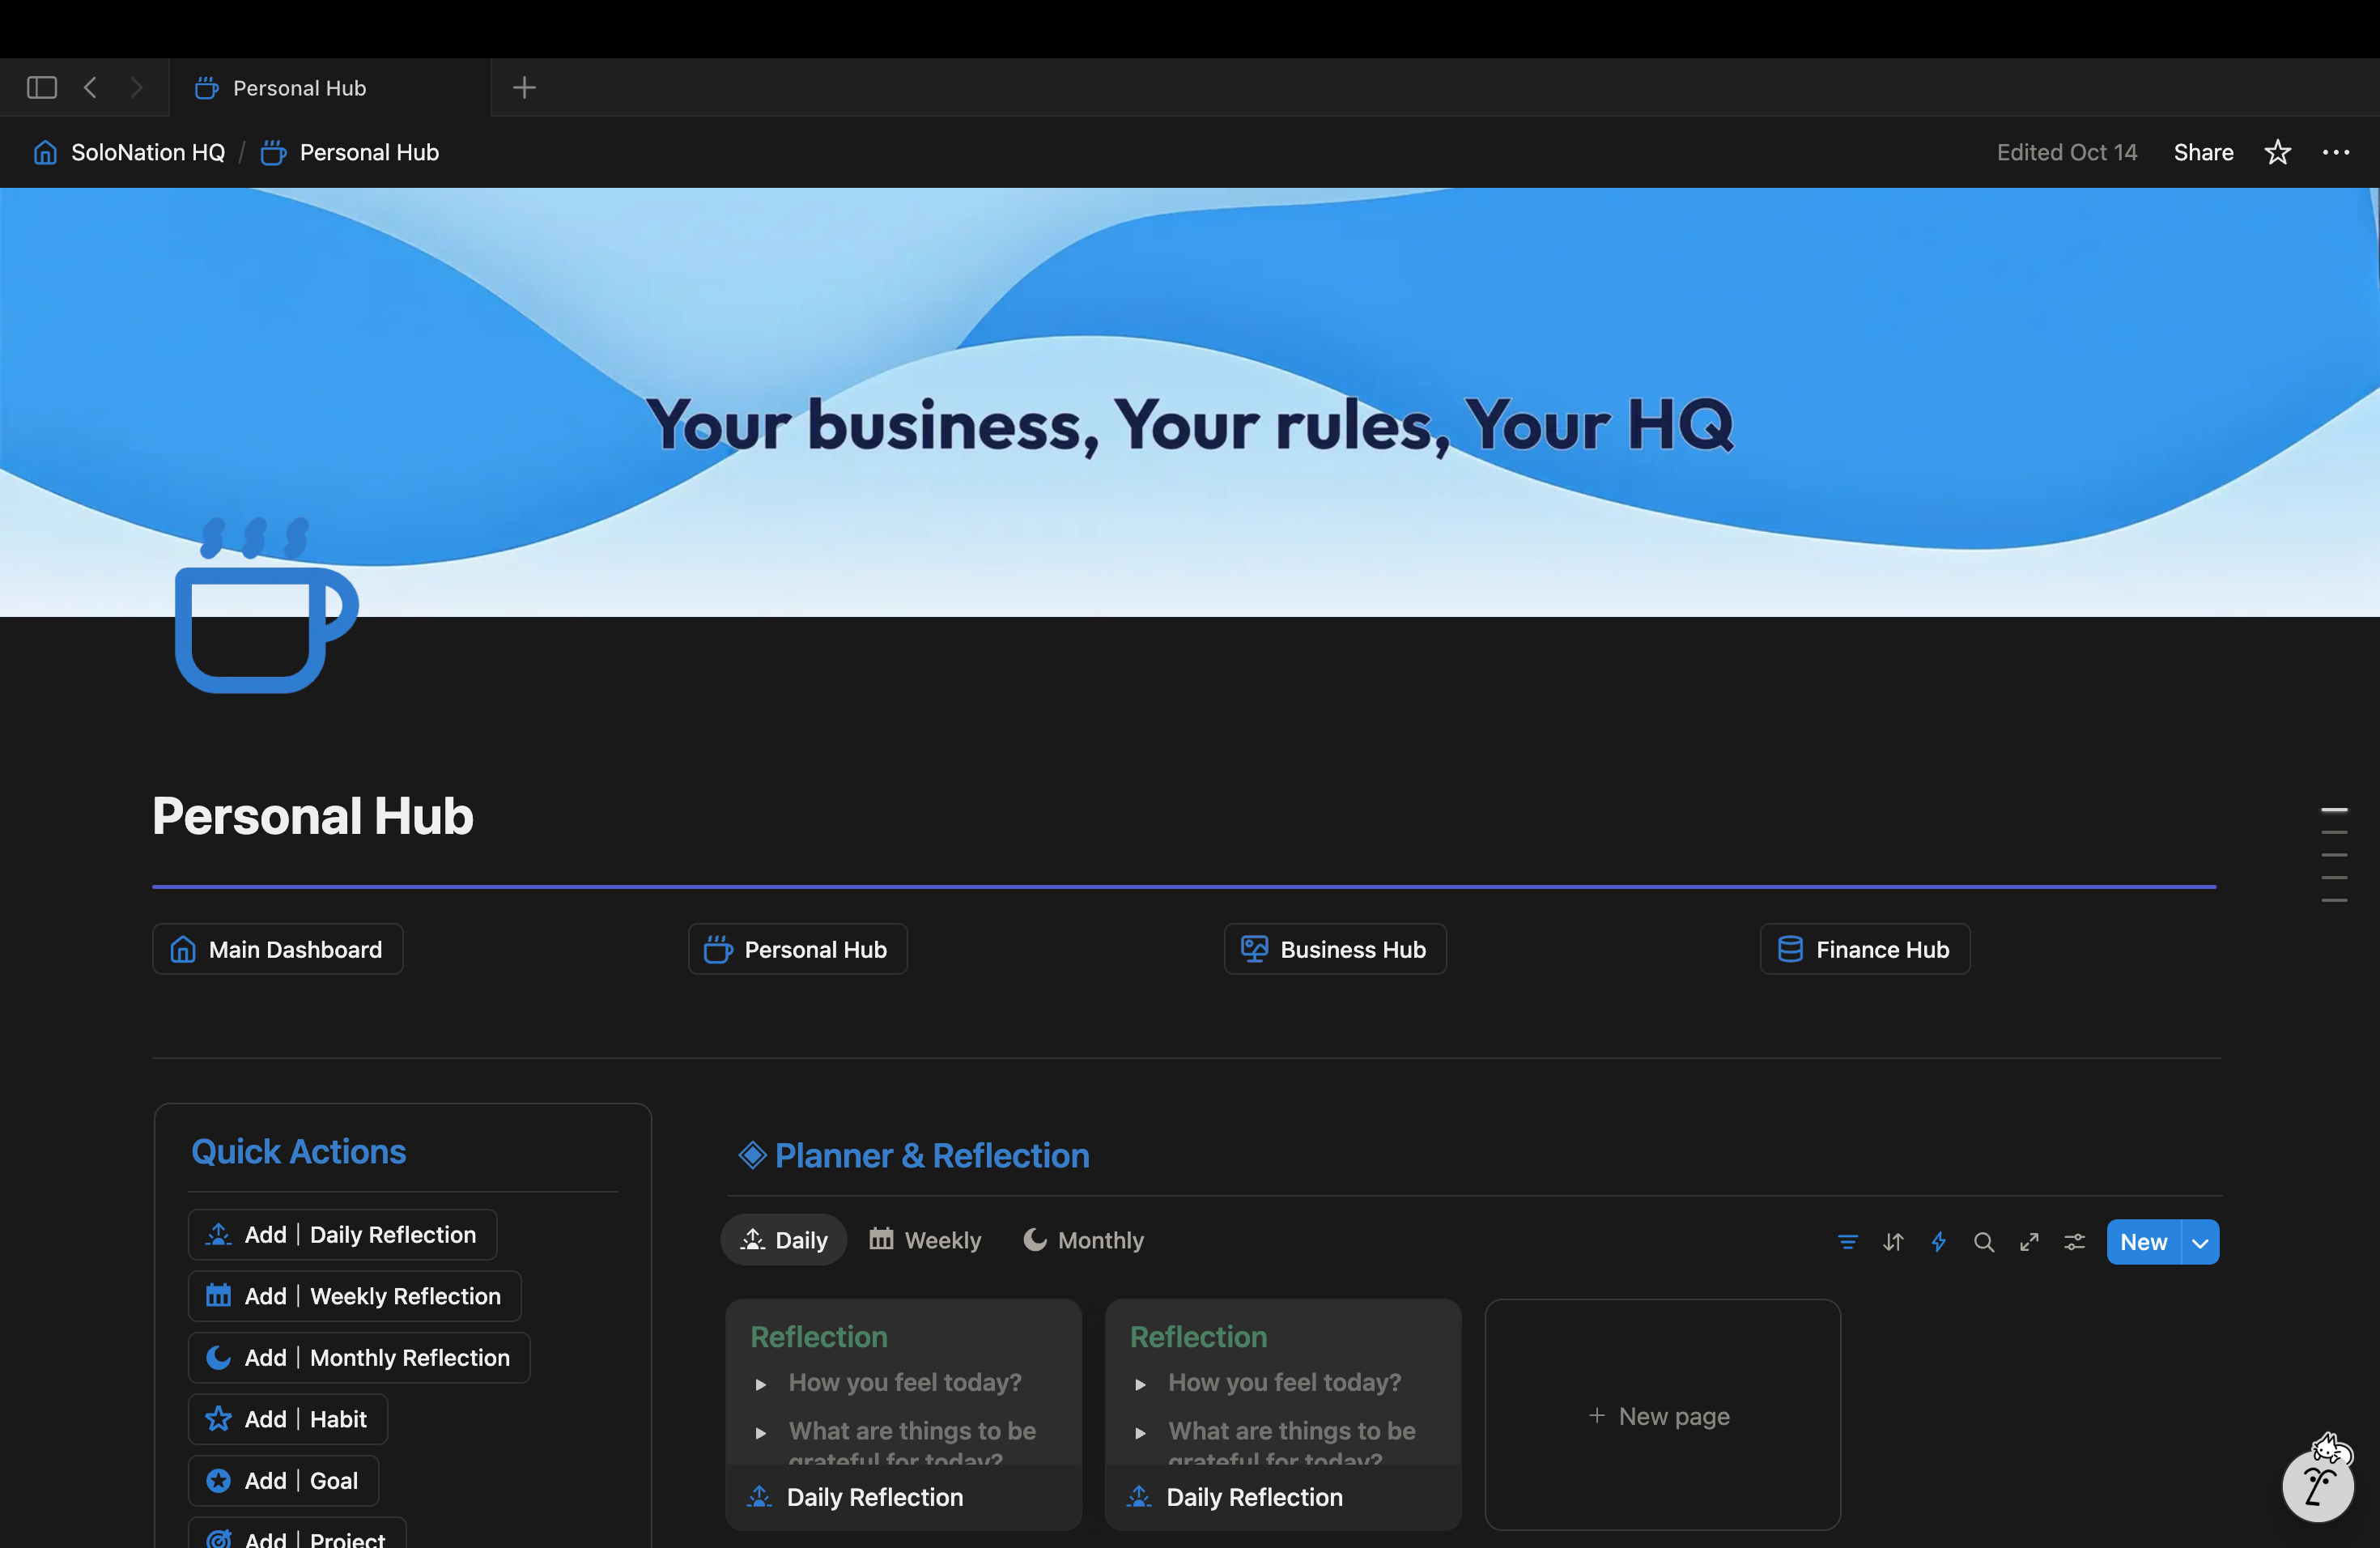The image size is (2380, 1548).
Task: Expand first card's 'How you feel today?' toggle
Action: (x=761, y=1384)
